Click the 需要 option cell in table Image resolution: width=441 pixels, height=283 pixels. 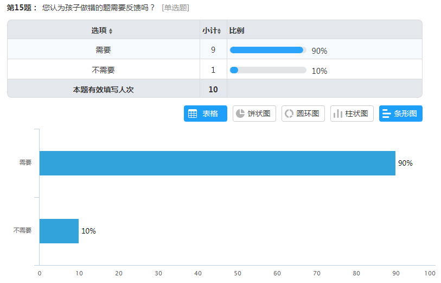tap(103, 50)
